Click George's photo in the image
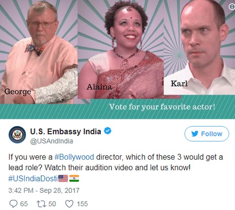Image resolution: width=235 pixels, height=210 pixels. (x=38, y=52)
